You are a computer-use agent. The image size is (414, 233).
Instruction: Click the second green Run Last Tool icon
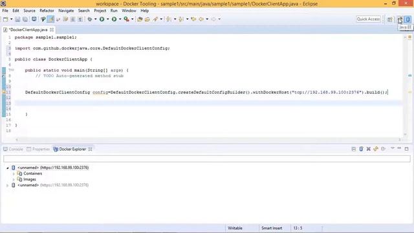114,19
